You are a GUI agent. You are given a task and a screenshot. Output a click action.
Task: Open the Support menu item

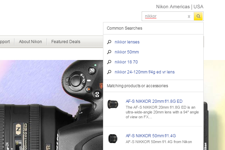click(x=5, y=42)
